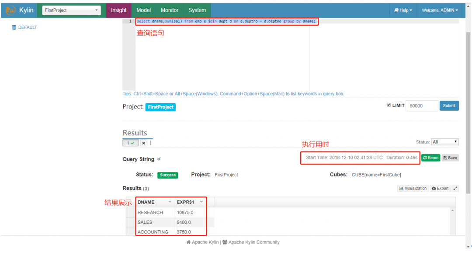This screenshot has width=472, height=253.
Task: Click the Save query button
Action: [x=450, y=158]
